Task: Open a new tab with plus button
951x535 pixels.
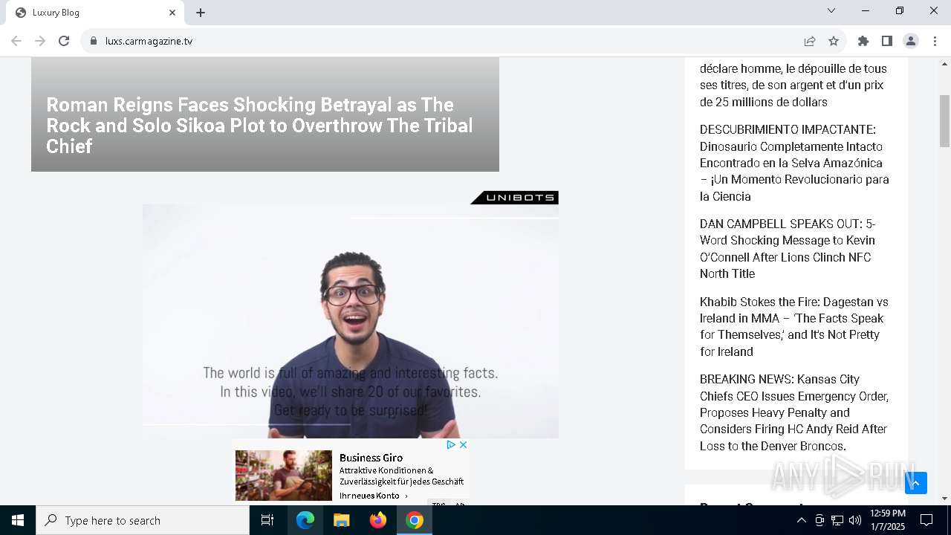Action: pyautogui.click(x=201, y=13)
